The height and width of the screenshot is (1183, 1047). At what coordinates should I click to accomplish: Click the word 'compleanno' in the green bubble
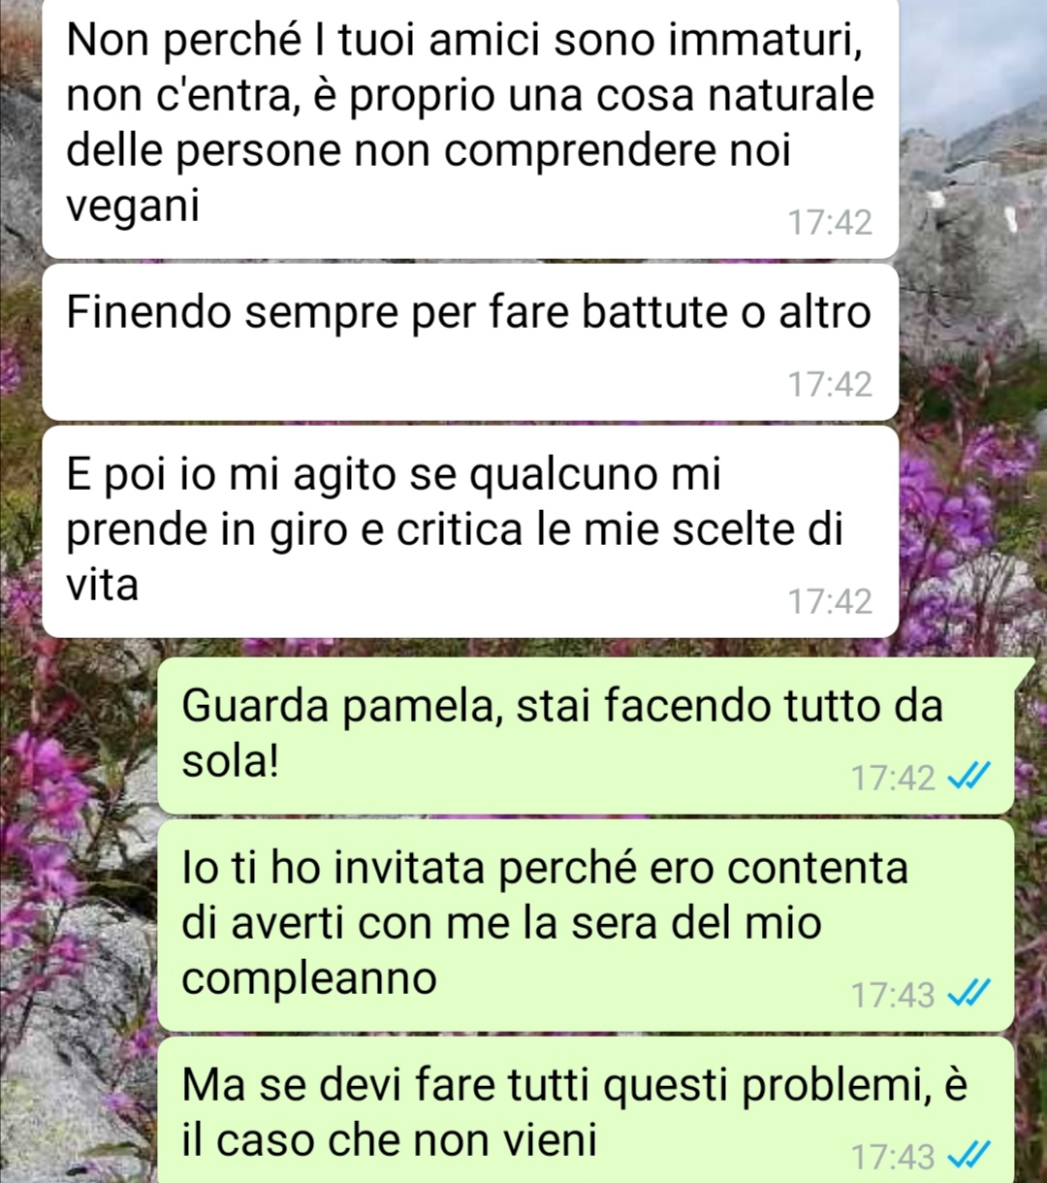(309, 977)
